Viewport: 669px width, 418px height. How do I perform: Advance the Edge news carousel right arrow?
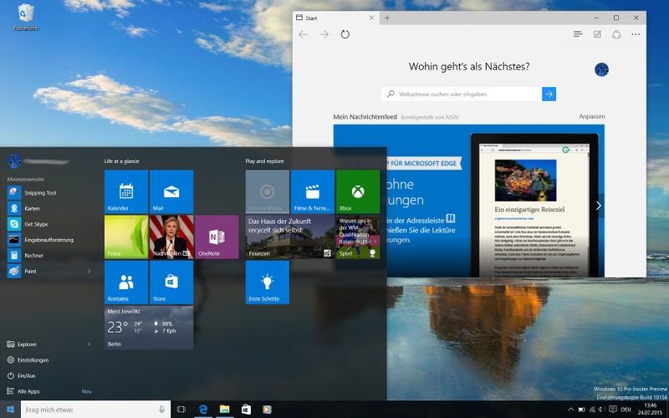click(599, 206)
